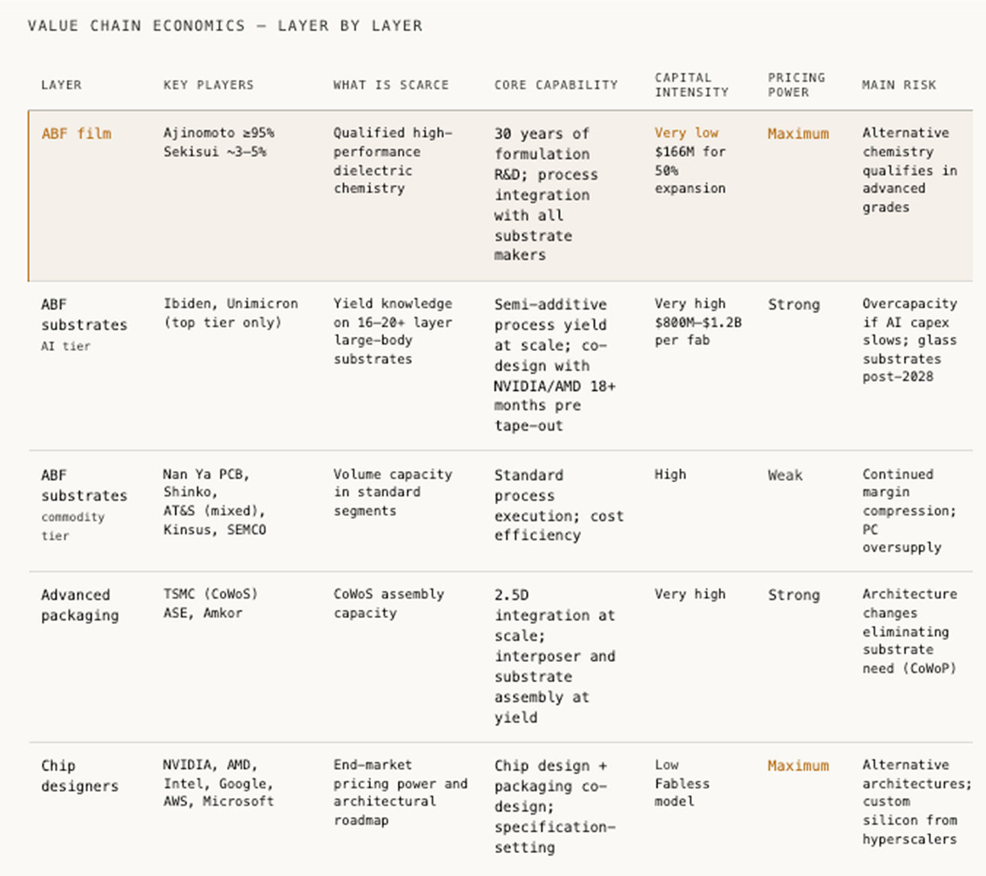This screenshot has width=986, height=876.
Task: Select the 'Ajinomoto ≥95% Sekisui ~3–5%' cell
Action: point(219,142)
